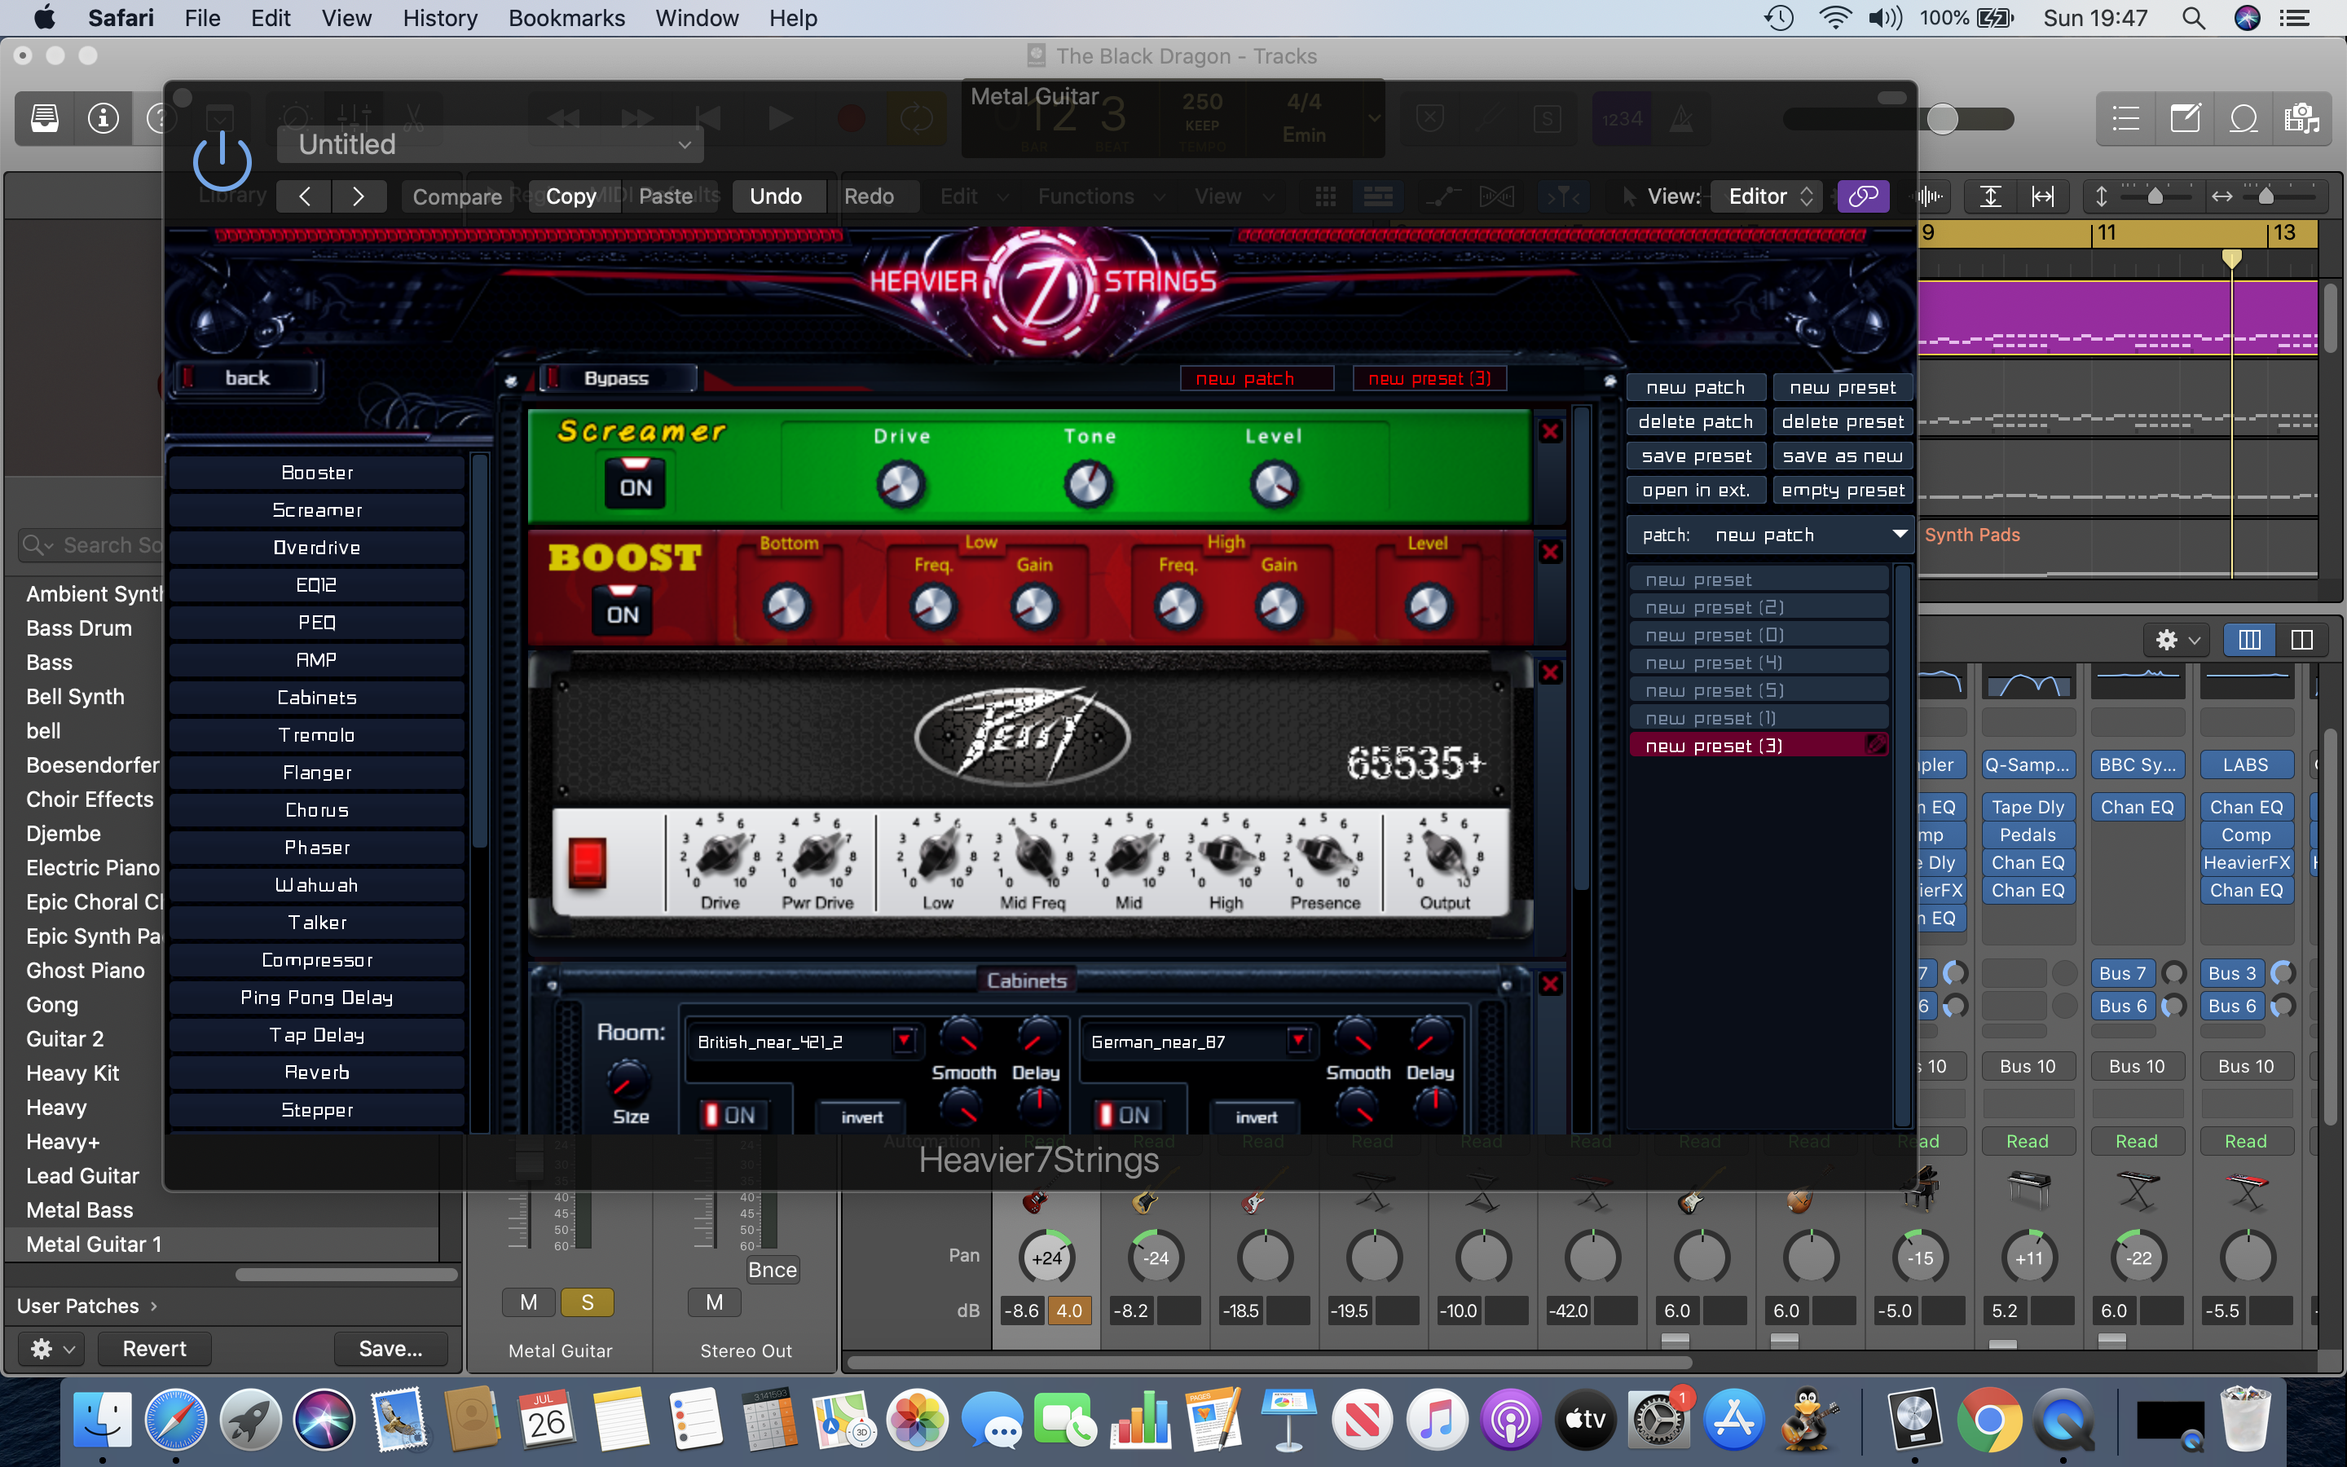The height and width of the screenshot is (1467, 2347).
Task: Open the Note Pads icon
Action: pos(2184,118)
